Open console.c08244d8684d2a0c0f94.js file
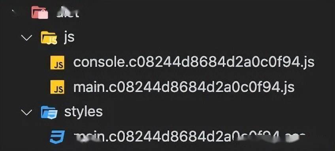The width and height of the screenshot is (335, 151). [x=194, y=62]
